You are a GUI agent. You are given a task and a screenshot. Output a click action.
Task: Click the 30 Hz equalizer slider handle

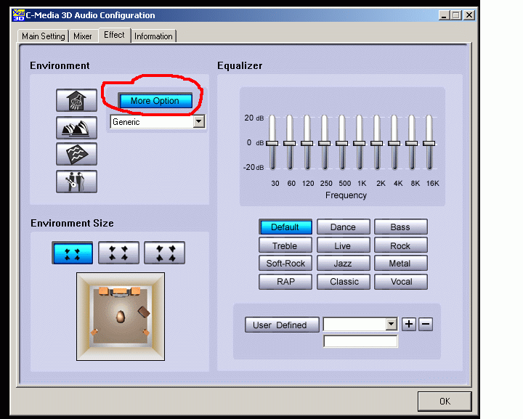272,143
